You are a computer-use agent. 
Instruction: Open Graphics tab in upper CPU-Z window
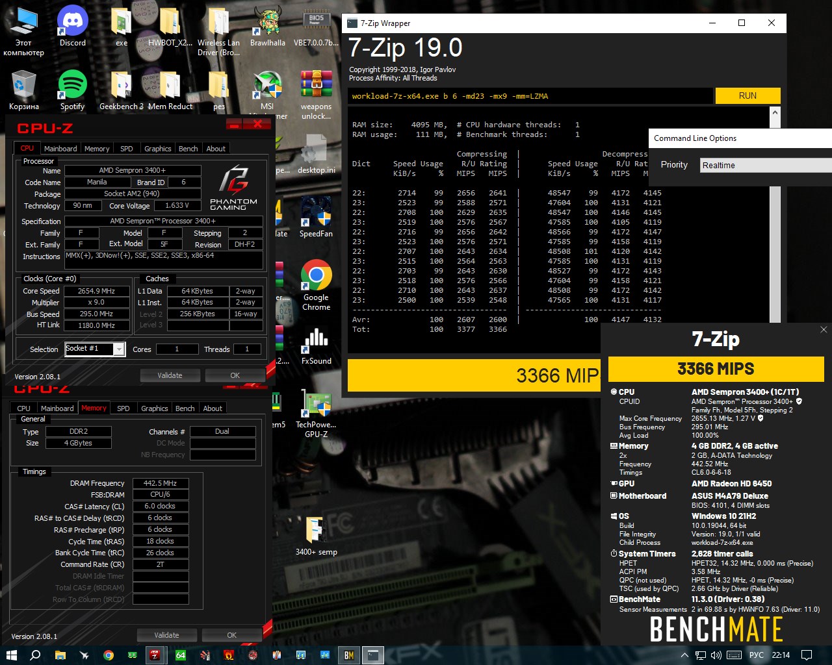point(158,149)
